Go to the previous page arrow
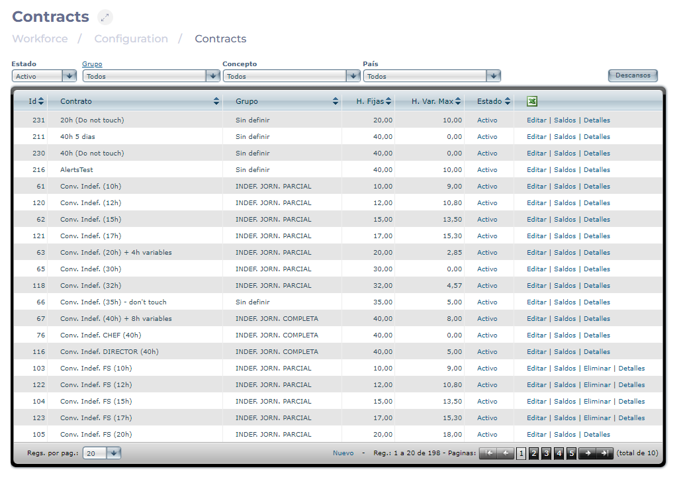The width and height of the screenshot is (681, 485). [505, 453]
